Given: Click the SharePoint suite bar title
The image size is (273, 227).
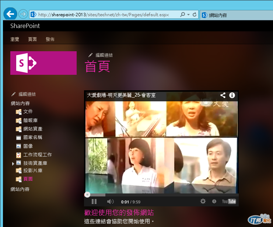Looking at the screenshot, I should (25, 26).
